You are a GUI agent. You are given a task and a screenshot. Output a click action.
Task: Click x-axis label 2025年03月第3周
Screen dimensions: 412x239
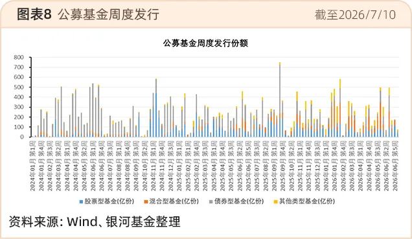tap(205, 166)
